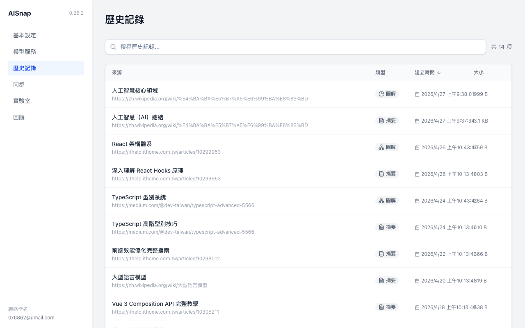
Task: Open the TypeScript 型別系統 entry
Action: click(308, 201)
